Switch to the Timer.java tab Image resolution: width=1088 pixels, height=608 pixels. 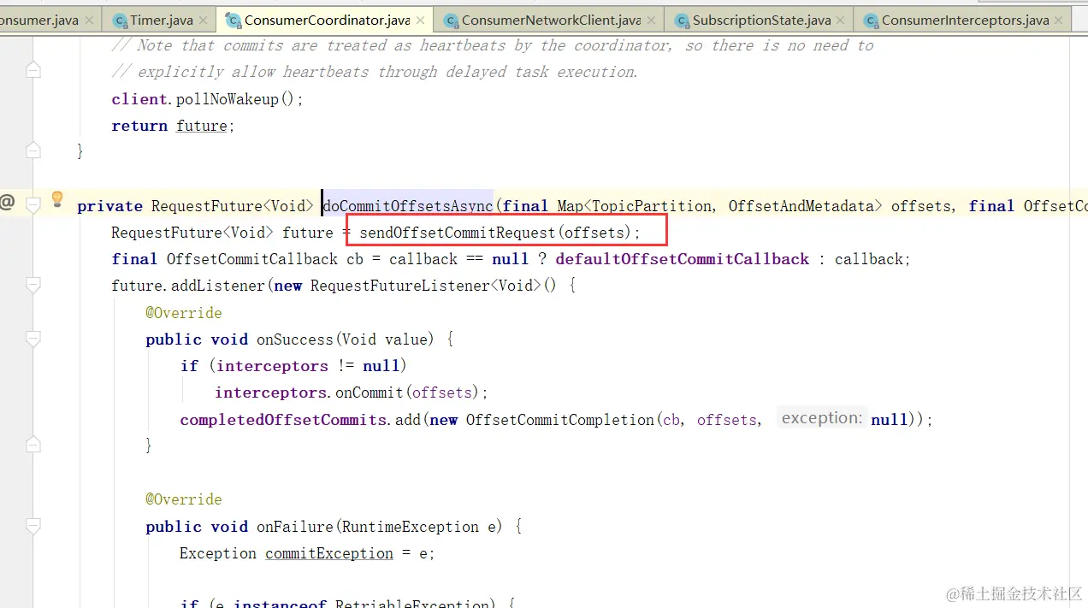161,20
